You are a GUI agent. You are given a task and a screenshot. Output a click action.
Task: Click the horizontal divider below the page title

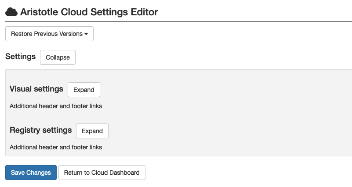[176, 21]
